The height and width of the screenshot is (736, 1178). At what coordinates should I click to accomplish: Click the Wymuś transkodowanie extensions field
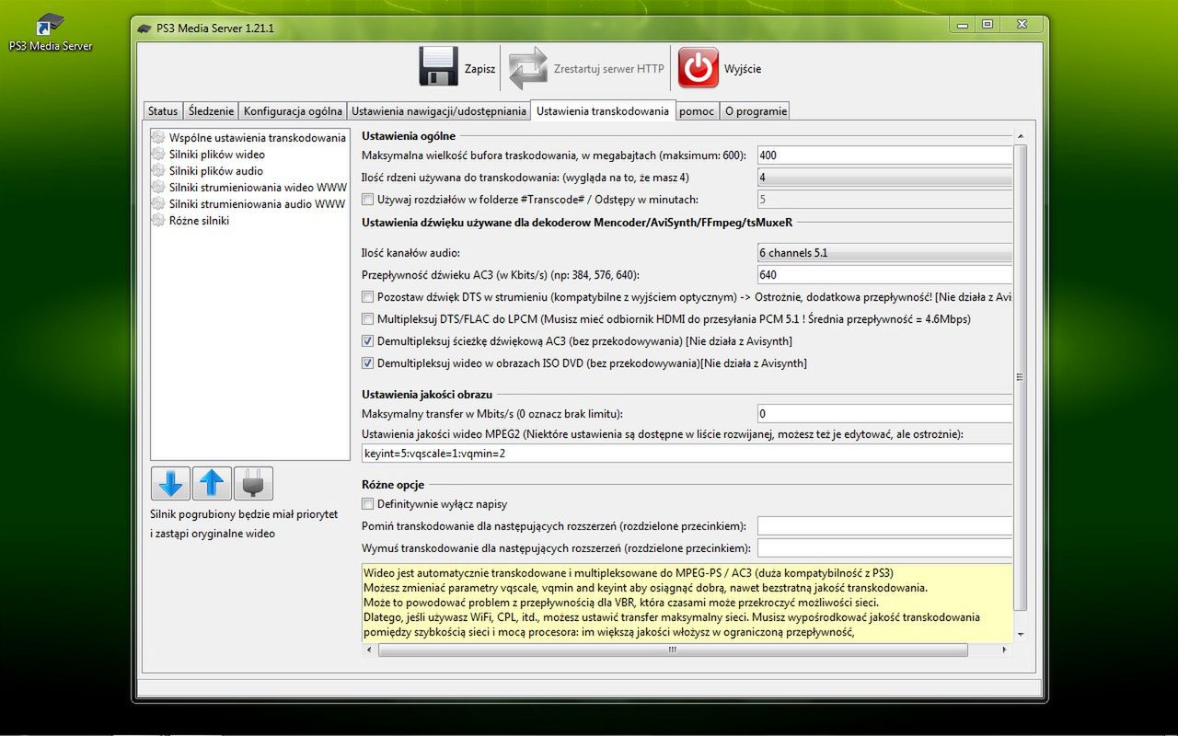coord(884,548)
